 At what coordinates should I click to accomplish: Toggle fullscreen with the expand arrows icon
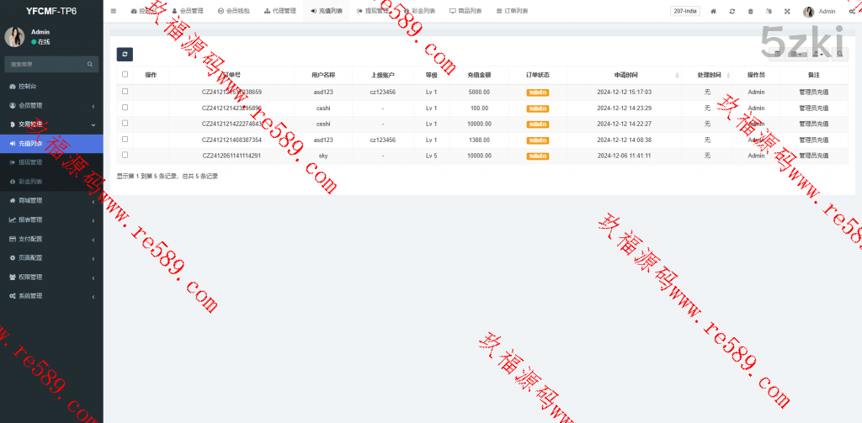787,12
